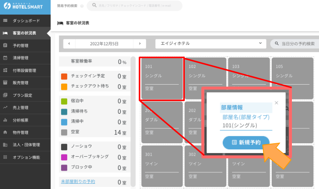Viewport: 319px width, 189px height.
Task: Click the reservation management sidebar icon
Action: pyautogui.click(x=5, y=46)
